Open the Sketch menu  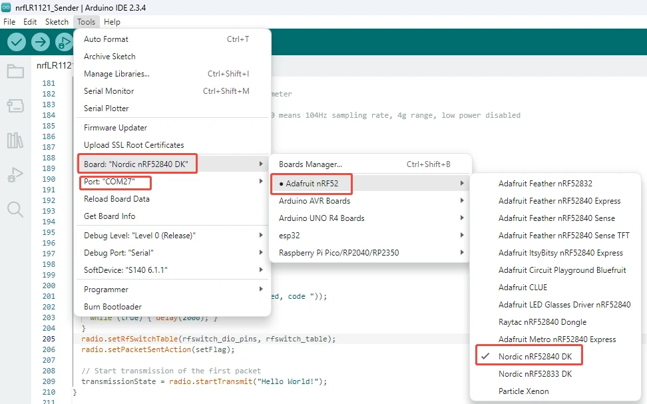[x=57, y=22]
